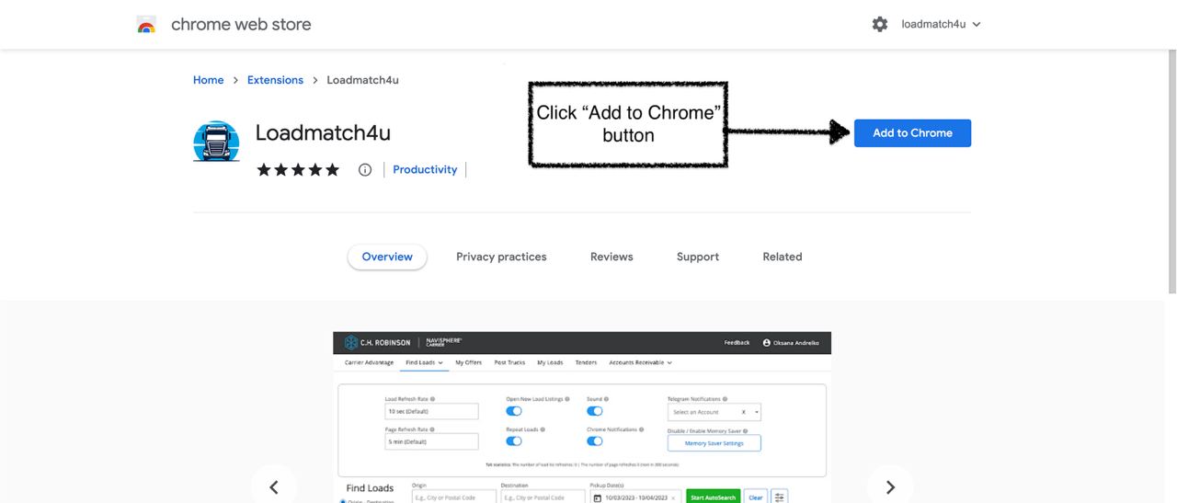The image size is (1177, 503).
Task: Click the rating info icon beside stars
Action: tap(365, 170)
